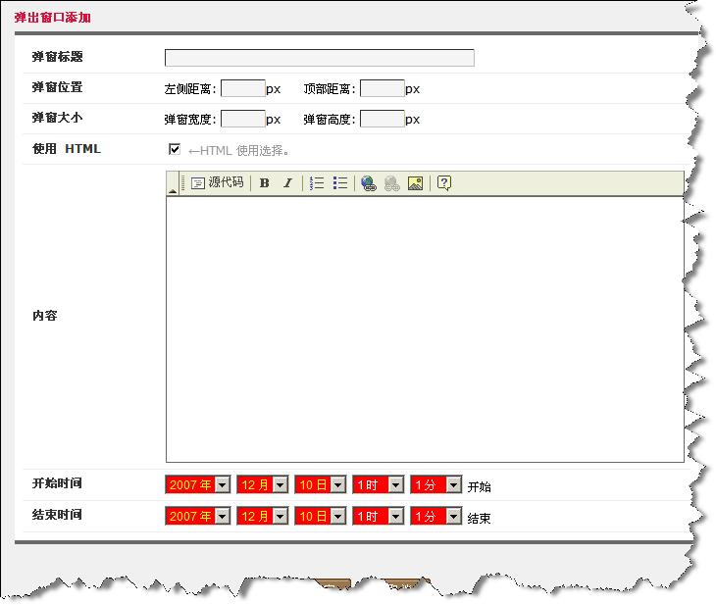The height and width of the screenshot is (605, 716).
Task: Click the 左侧距离 input box
Action: click(x=243, y=88)
